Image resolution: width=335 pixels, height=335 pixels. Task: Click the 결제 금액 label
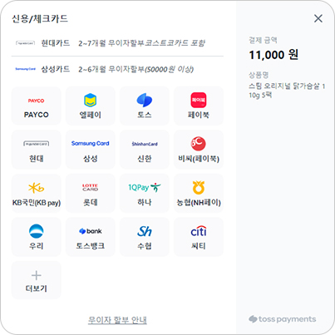(x=263, y=40)
